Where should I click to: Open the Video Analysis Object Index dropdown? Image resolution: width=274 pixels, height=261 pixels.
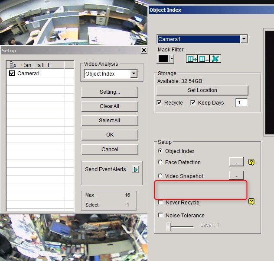[x=134, y=73]
